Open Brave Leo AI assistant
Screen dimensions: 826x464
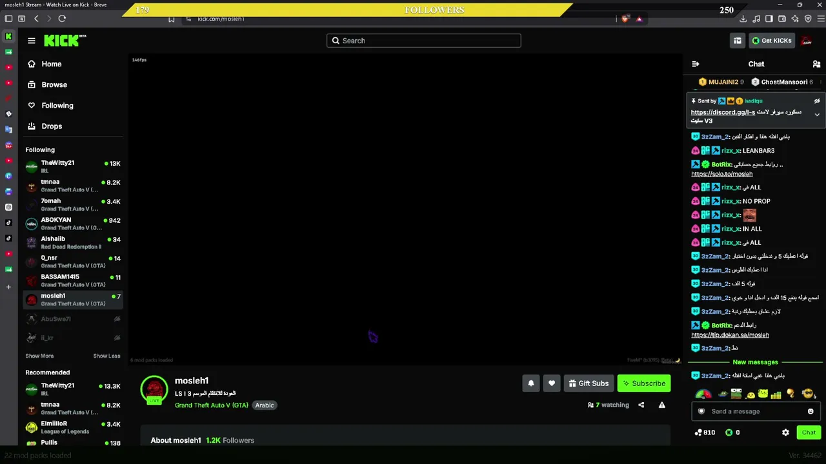(x=795, y=19)
